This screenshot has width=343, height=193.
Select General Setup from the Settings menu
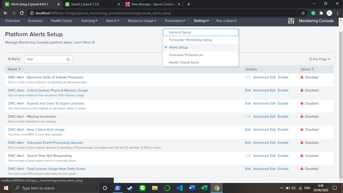click(201, 32)
